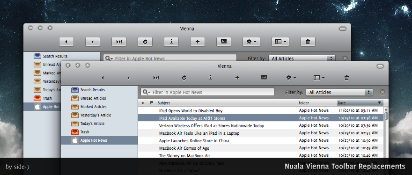Viewport: 412px width, 175px height.
Task: Select Unread Articles folder in front window
Action: [x=99, y=98]
